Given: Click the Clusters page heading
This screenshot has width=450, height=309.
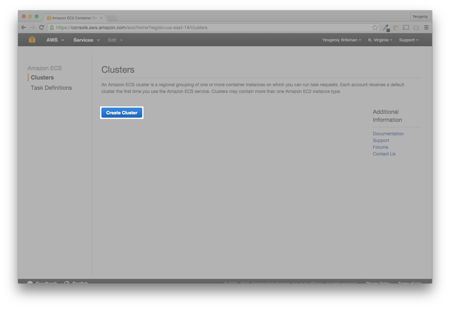Looking at the screenshot, I should tap(118, 70).
